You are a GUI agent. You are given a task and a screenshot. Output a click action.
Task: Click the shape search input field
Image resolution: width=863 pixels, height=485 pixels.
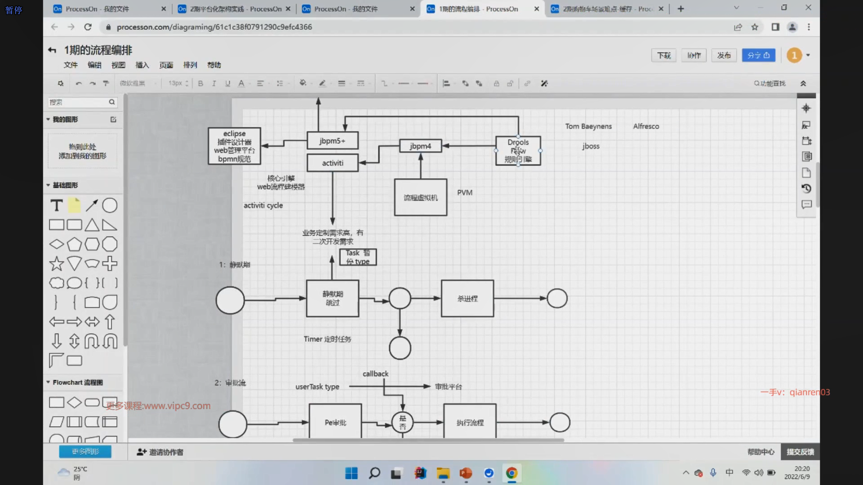[x=77, y=102]
